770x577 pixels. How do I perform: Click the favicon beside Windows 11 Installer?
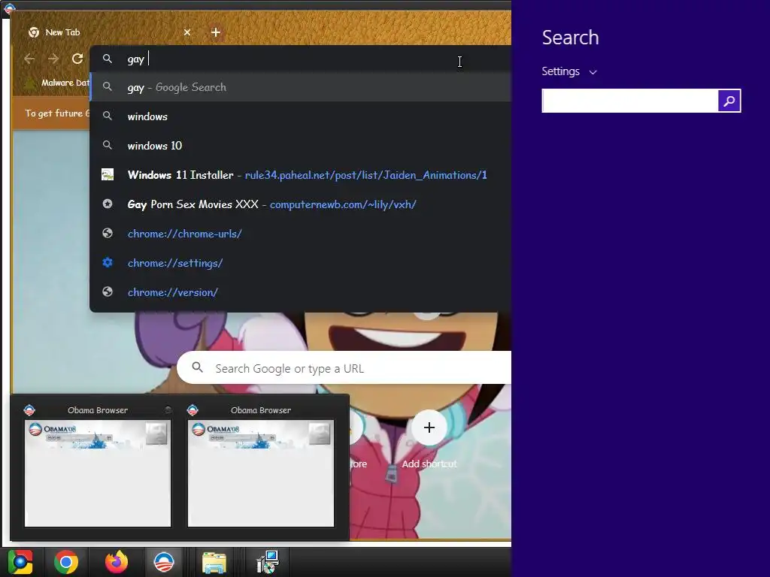click(107, 174)
